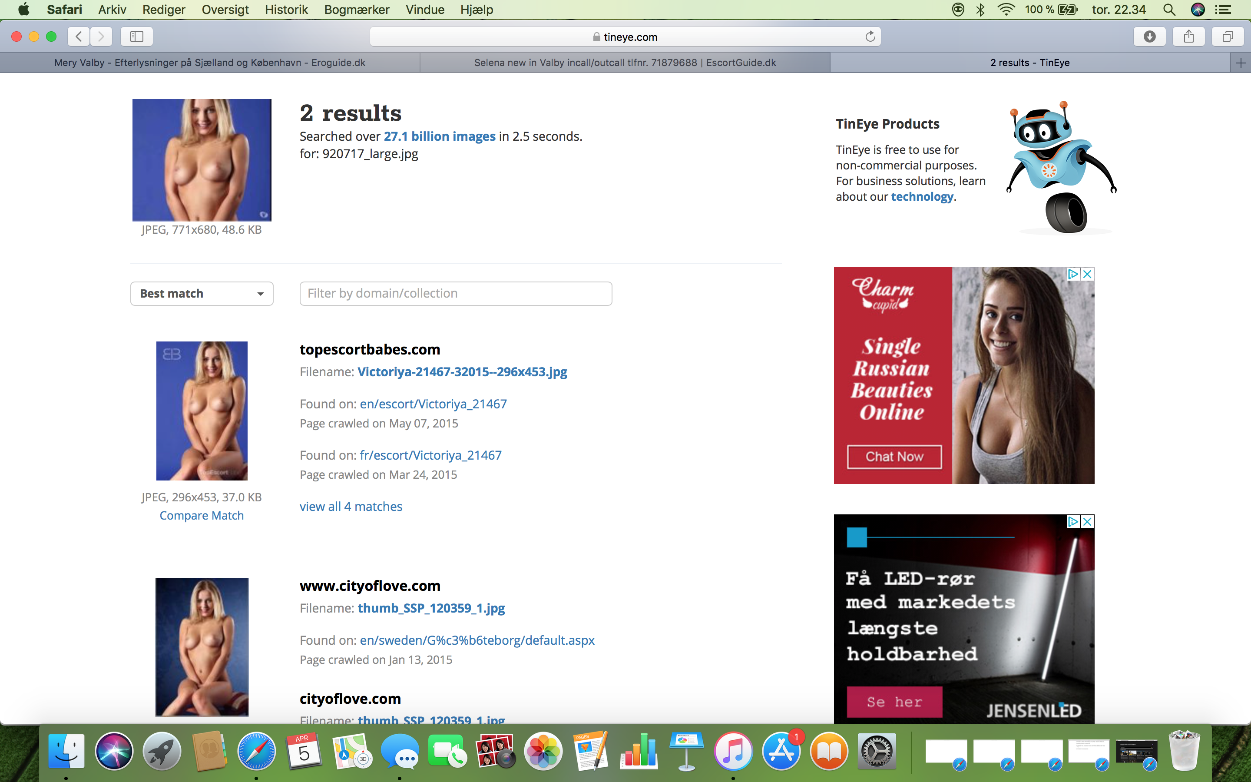Open Numbers chart icon in Dock
The image size is (1251, 782).
[639, 751]
